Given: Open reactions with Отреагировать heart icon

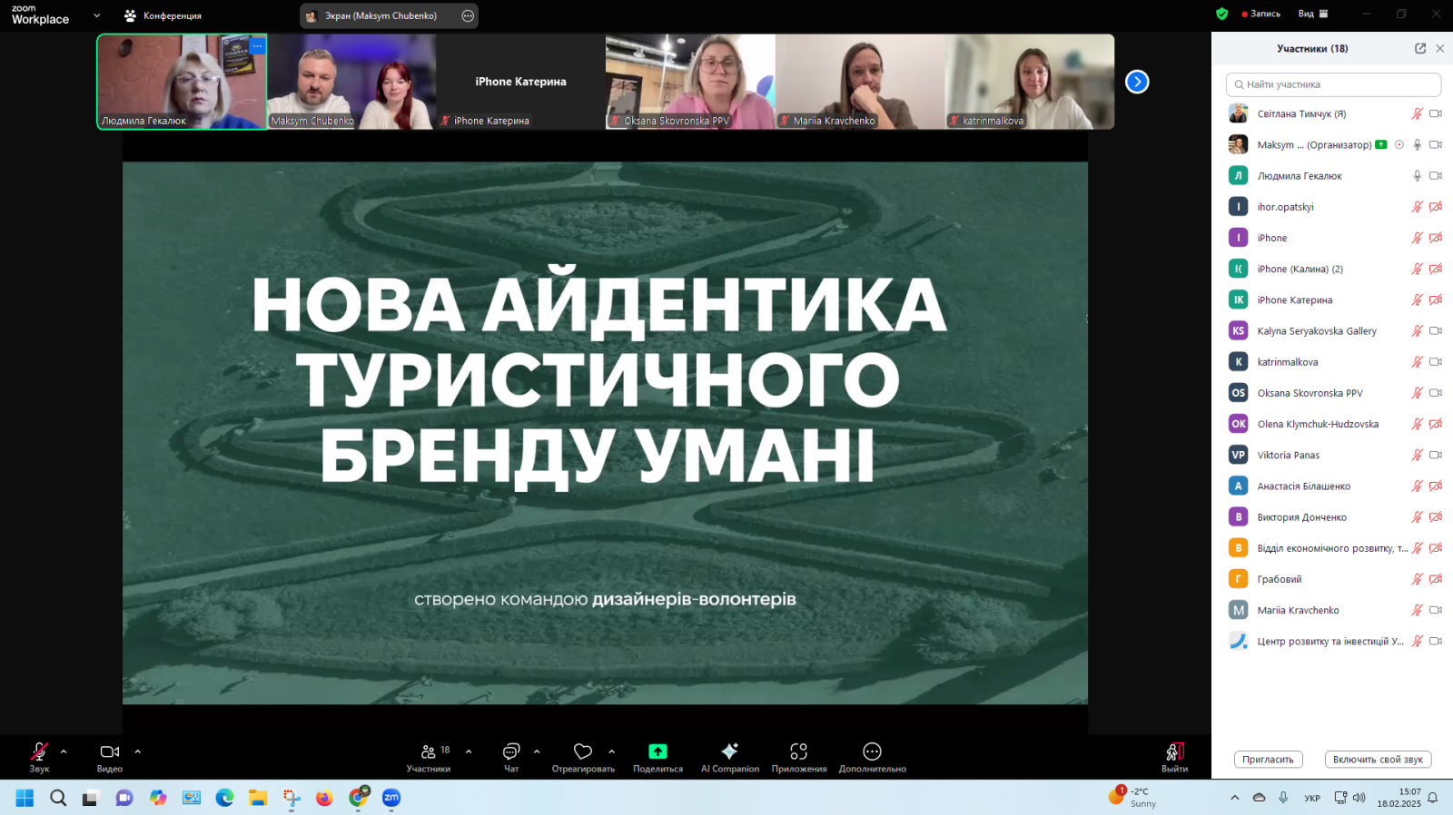Looking at the screenshot, I should 583,757.
